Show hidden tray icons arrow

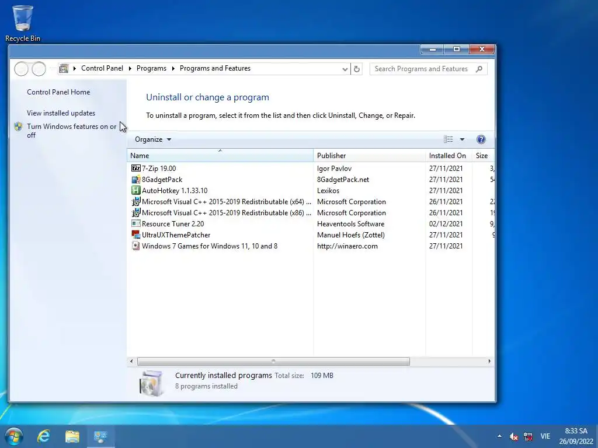[499, 436]
